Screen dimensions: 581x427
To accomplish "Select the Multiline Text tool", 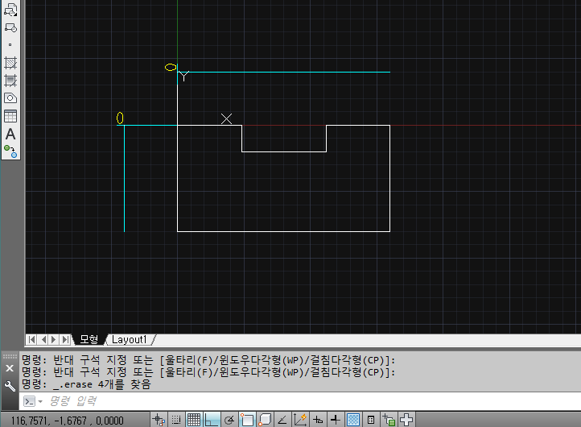I will click(10, 134).
